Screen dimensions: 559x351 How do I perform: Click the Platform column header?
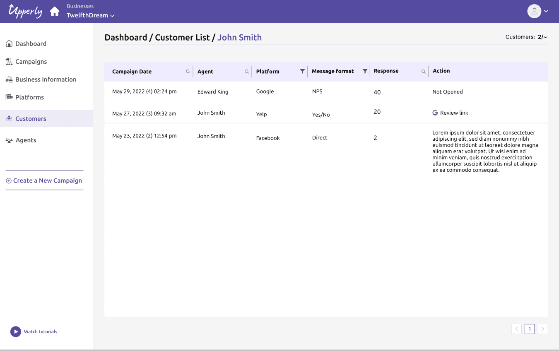(x=267, y=71)
